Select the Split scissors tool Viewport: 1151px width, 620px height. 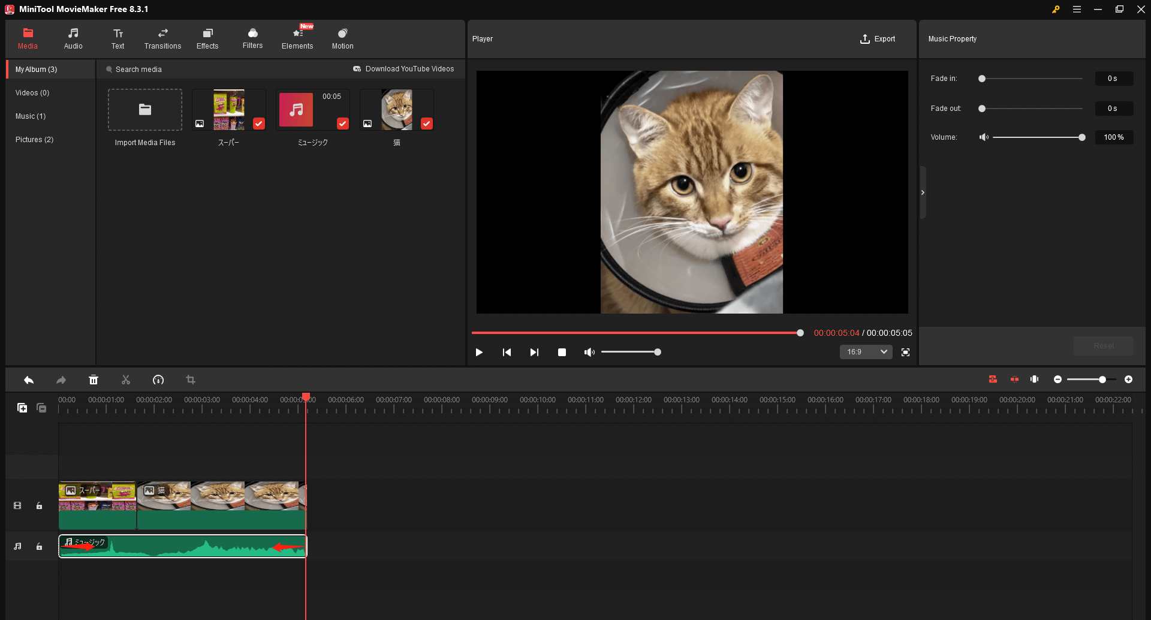pos(125,380)
